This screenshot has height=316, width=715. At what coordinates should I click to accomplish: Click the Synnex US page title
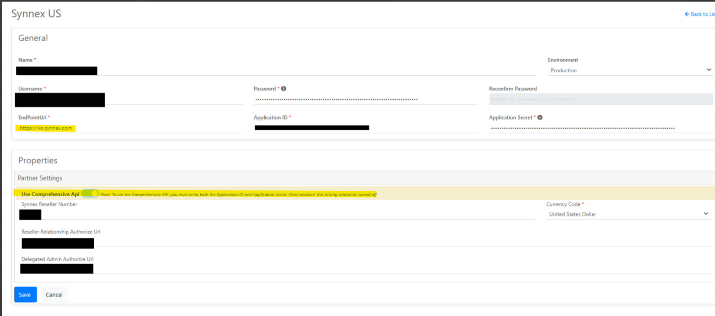click(x=36, y=14)
